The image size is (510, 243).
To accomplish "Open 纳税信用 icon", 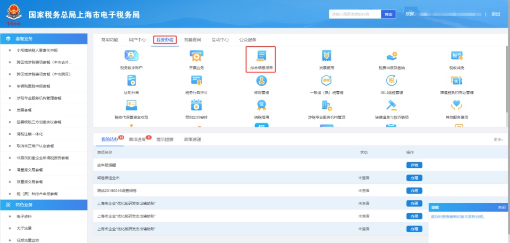I will click(x=261, y=105).
